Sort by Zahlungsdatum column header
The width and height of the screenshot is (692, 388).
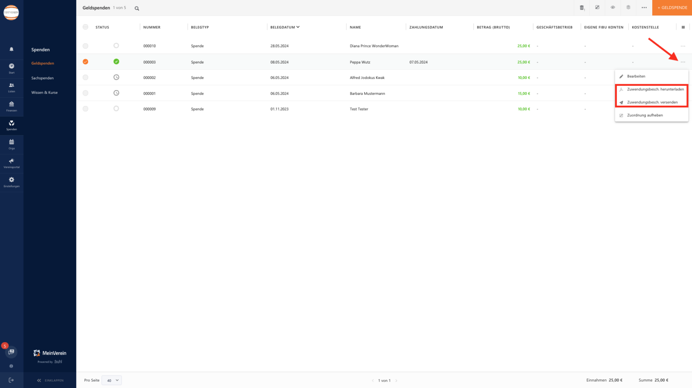[x=426, y=27]
